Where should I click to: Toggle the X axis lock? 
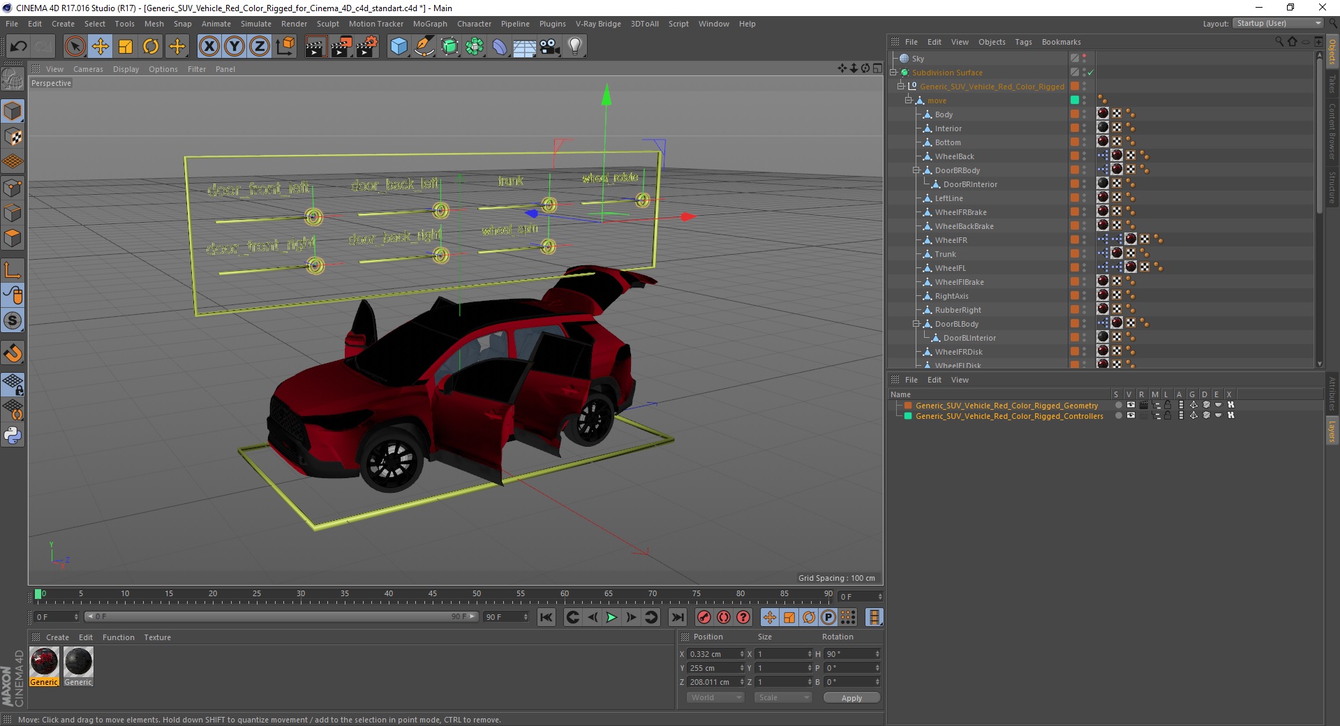(209, 47)
